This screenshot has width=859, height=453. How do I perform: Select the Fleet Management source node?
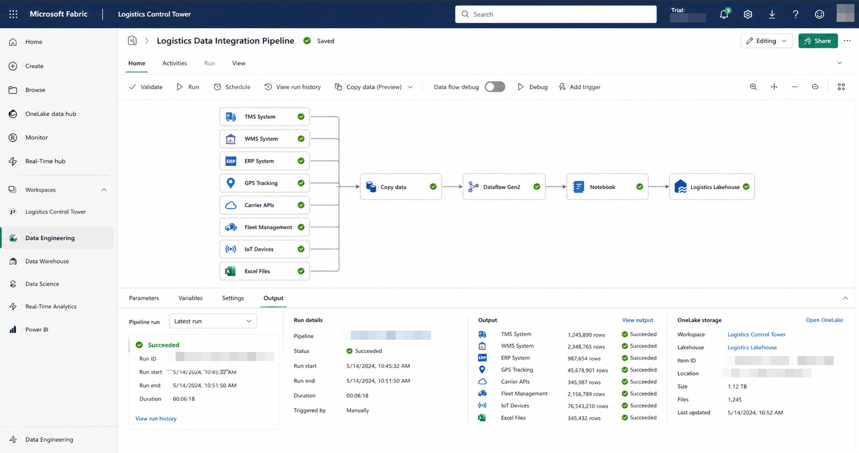pos(265,227)
